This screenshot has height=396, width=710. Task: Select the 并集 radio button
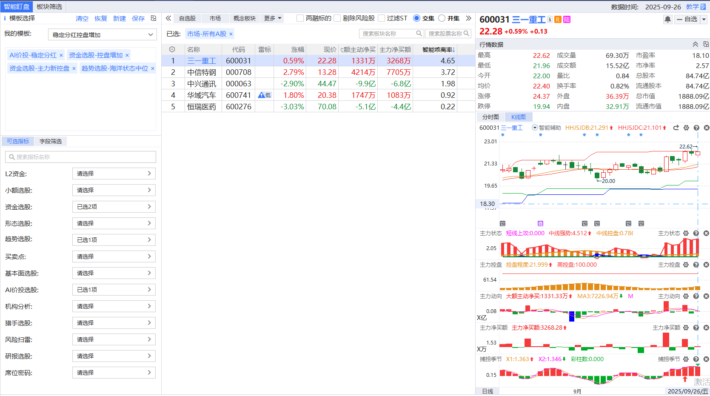442,18
